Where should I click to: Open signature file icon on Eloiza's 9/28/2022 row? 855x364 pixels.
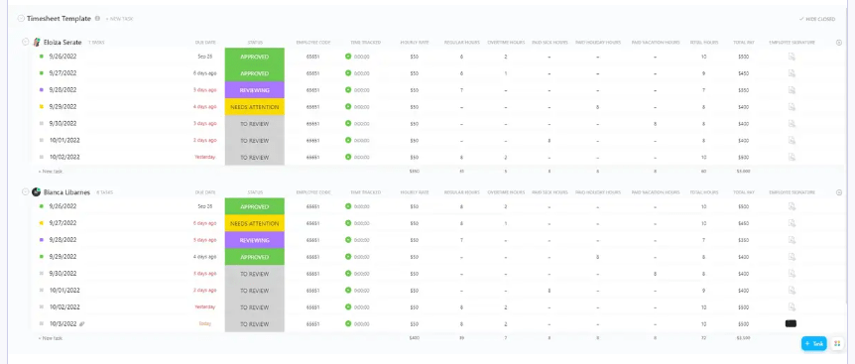pos(792,90)
